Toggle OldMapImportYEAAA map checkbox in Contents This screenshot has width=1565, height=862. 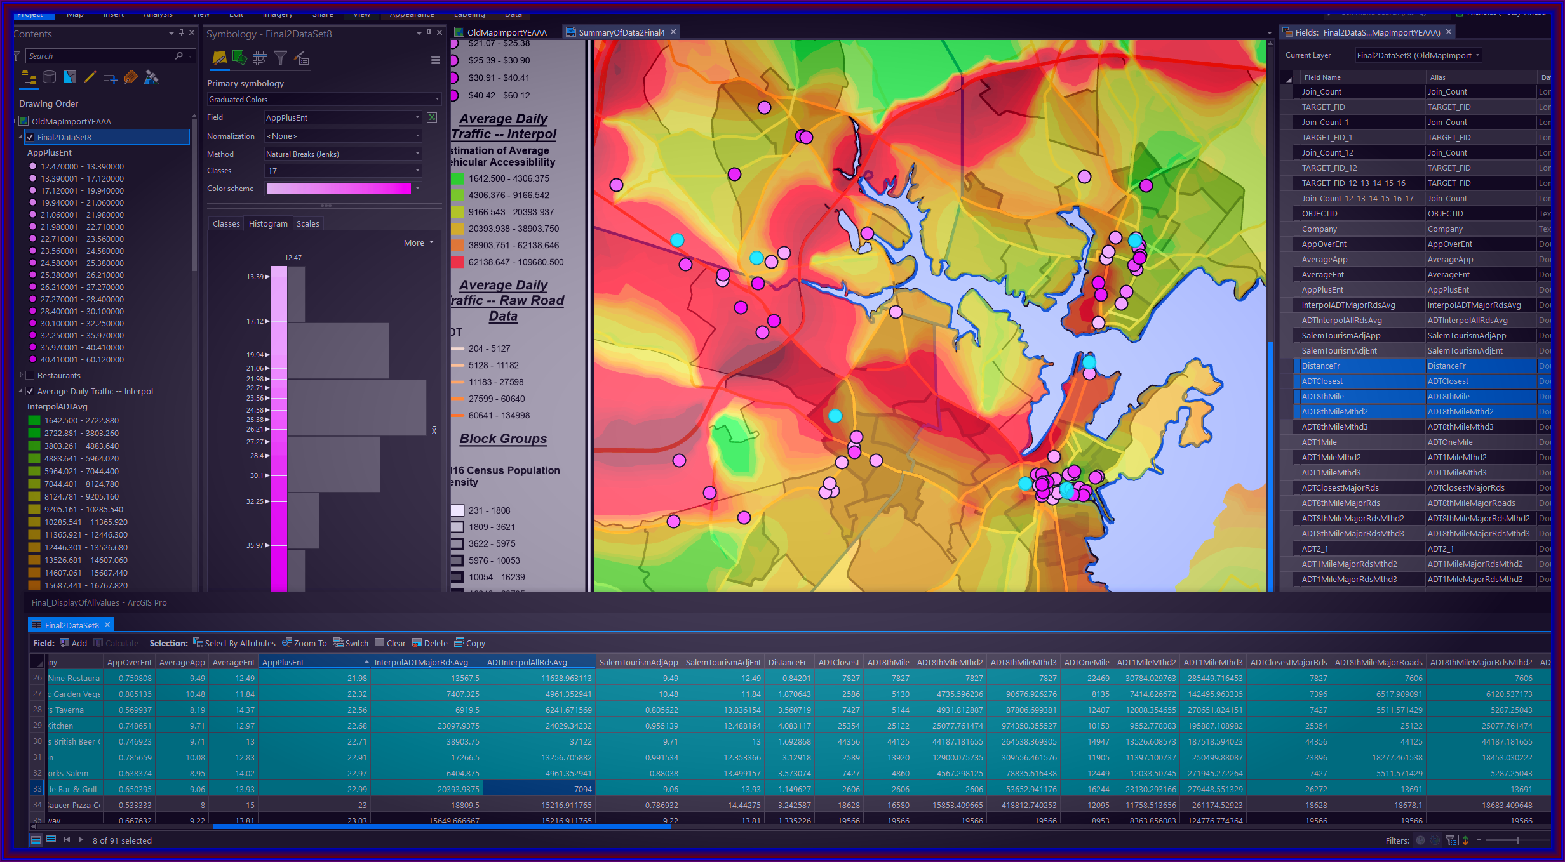pyautogui.click(x=24, y=121)
